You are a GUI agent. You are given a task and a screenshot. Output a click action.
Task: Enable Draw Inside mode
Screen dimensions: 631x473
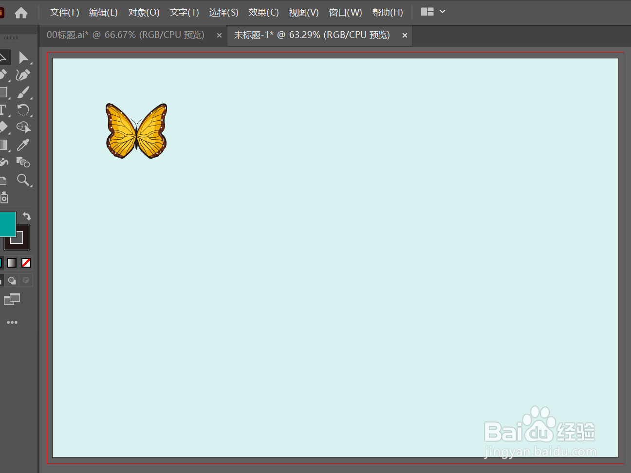coord(26,280)
